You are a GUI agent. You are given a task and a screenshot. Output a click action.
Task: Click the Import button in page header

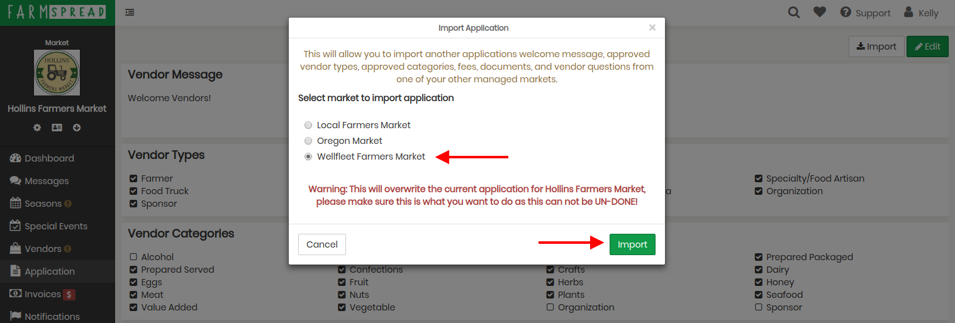(876, 47)
